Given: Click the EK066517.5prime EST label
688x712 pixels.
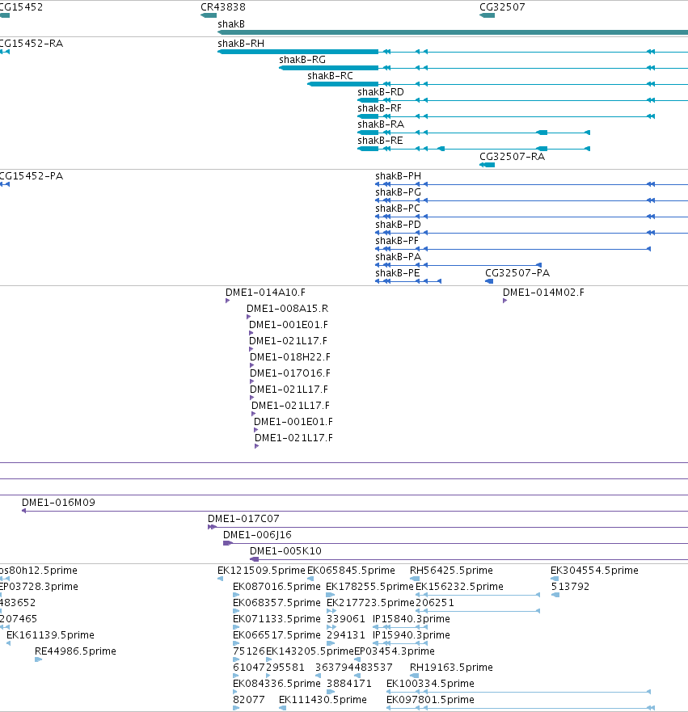Looking at the screenshot, I should click(277, 635).
